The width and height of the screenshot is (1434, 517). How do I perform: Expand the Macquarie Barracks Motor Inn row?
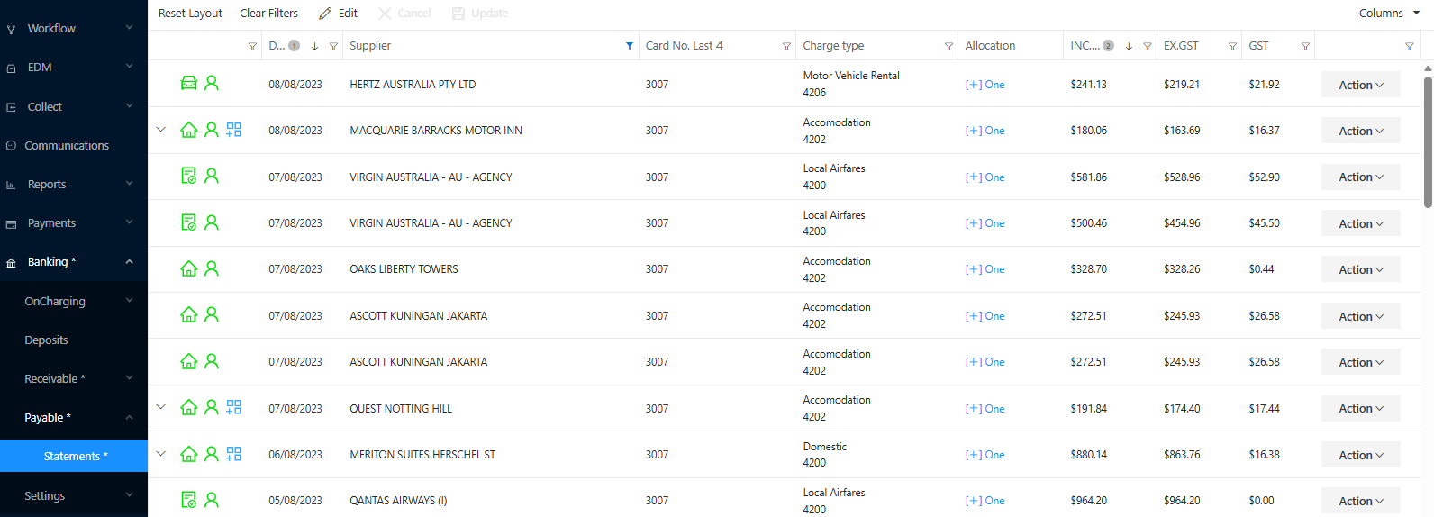click(161, 130)
